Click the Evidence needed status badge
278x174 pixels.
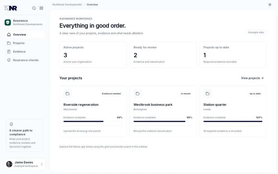click(x=111, y=93)
